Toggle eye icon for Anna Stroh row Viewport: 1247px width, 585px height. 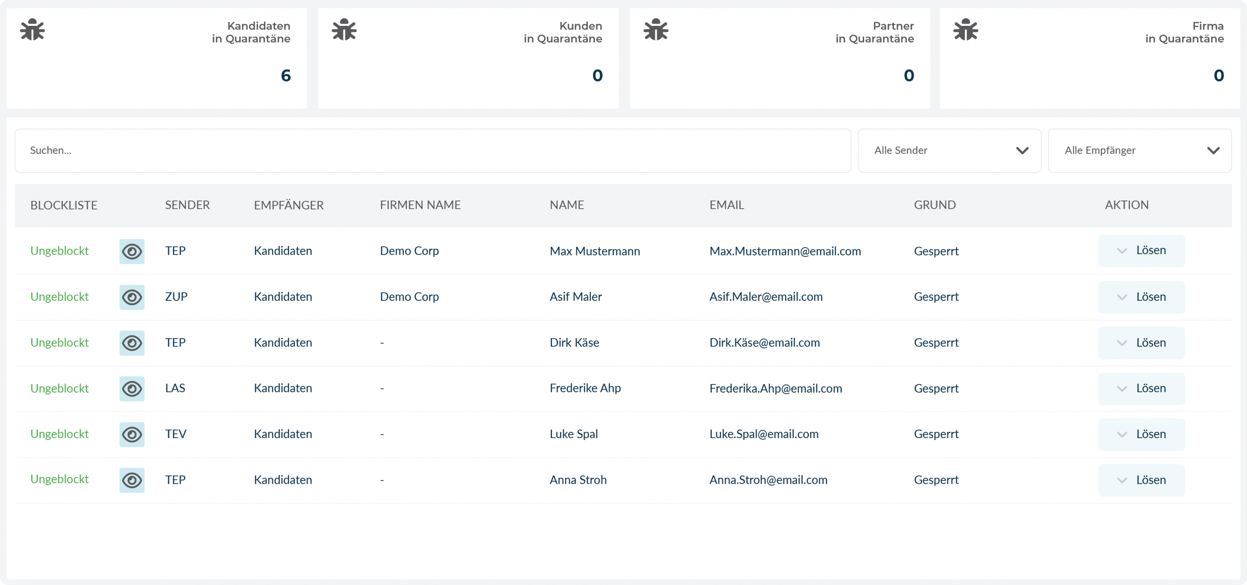click(132, 480)
